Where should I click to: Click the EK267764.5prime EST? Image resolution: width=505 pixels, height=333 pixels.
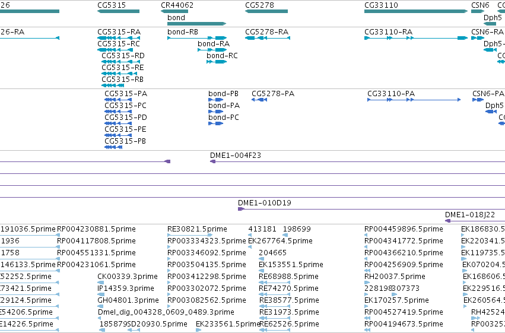click(280, 241)
